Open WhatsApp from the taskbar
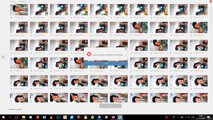Viewport: 213px width, 120px height. point(93,117)
